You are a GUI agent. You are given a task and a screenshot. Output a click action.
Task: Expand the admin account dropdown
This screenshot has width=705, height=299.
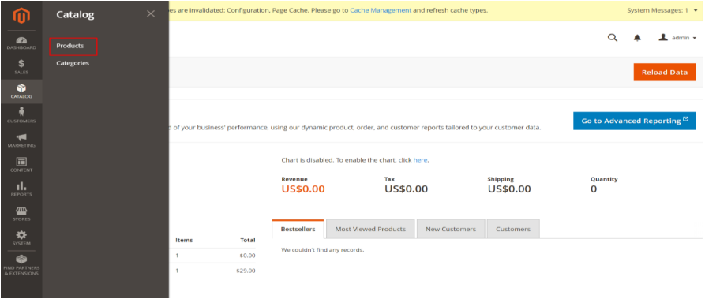[x=677, y=38]
